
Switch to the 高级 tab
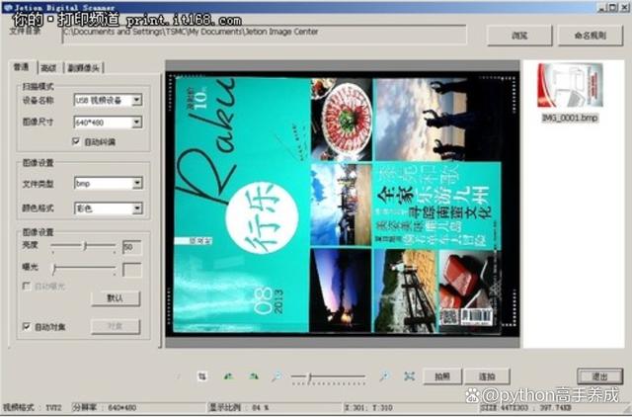point(48,68)
